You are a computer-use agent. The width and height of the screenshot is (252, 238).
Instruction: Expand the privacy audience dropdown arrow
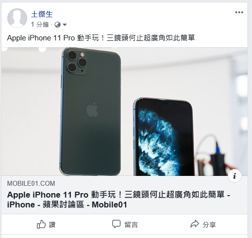(x=64, y=25)
